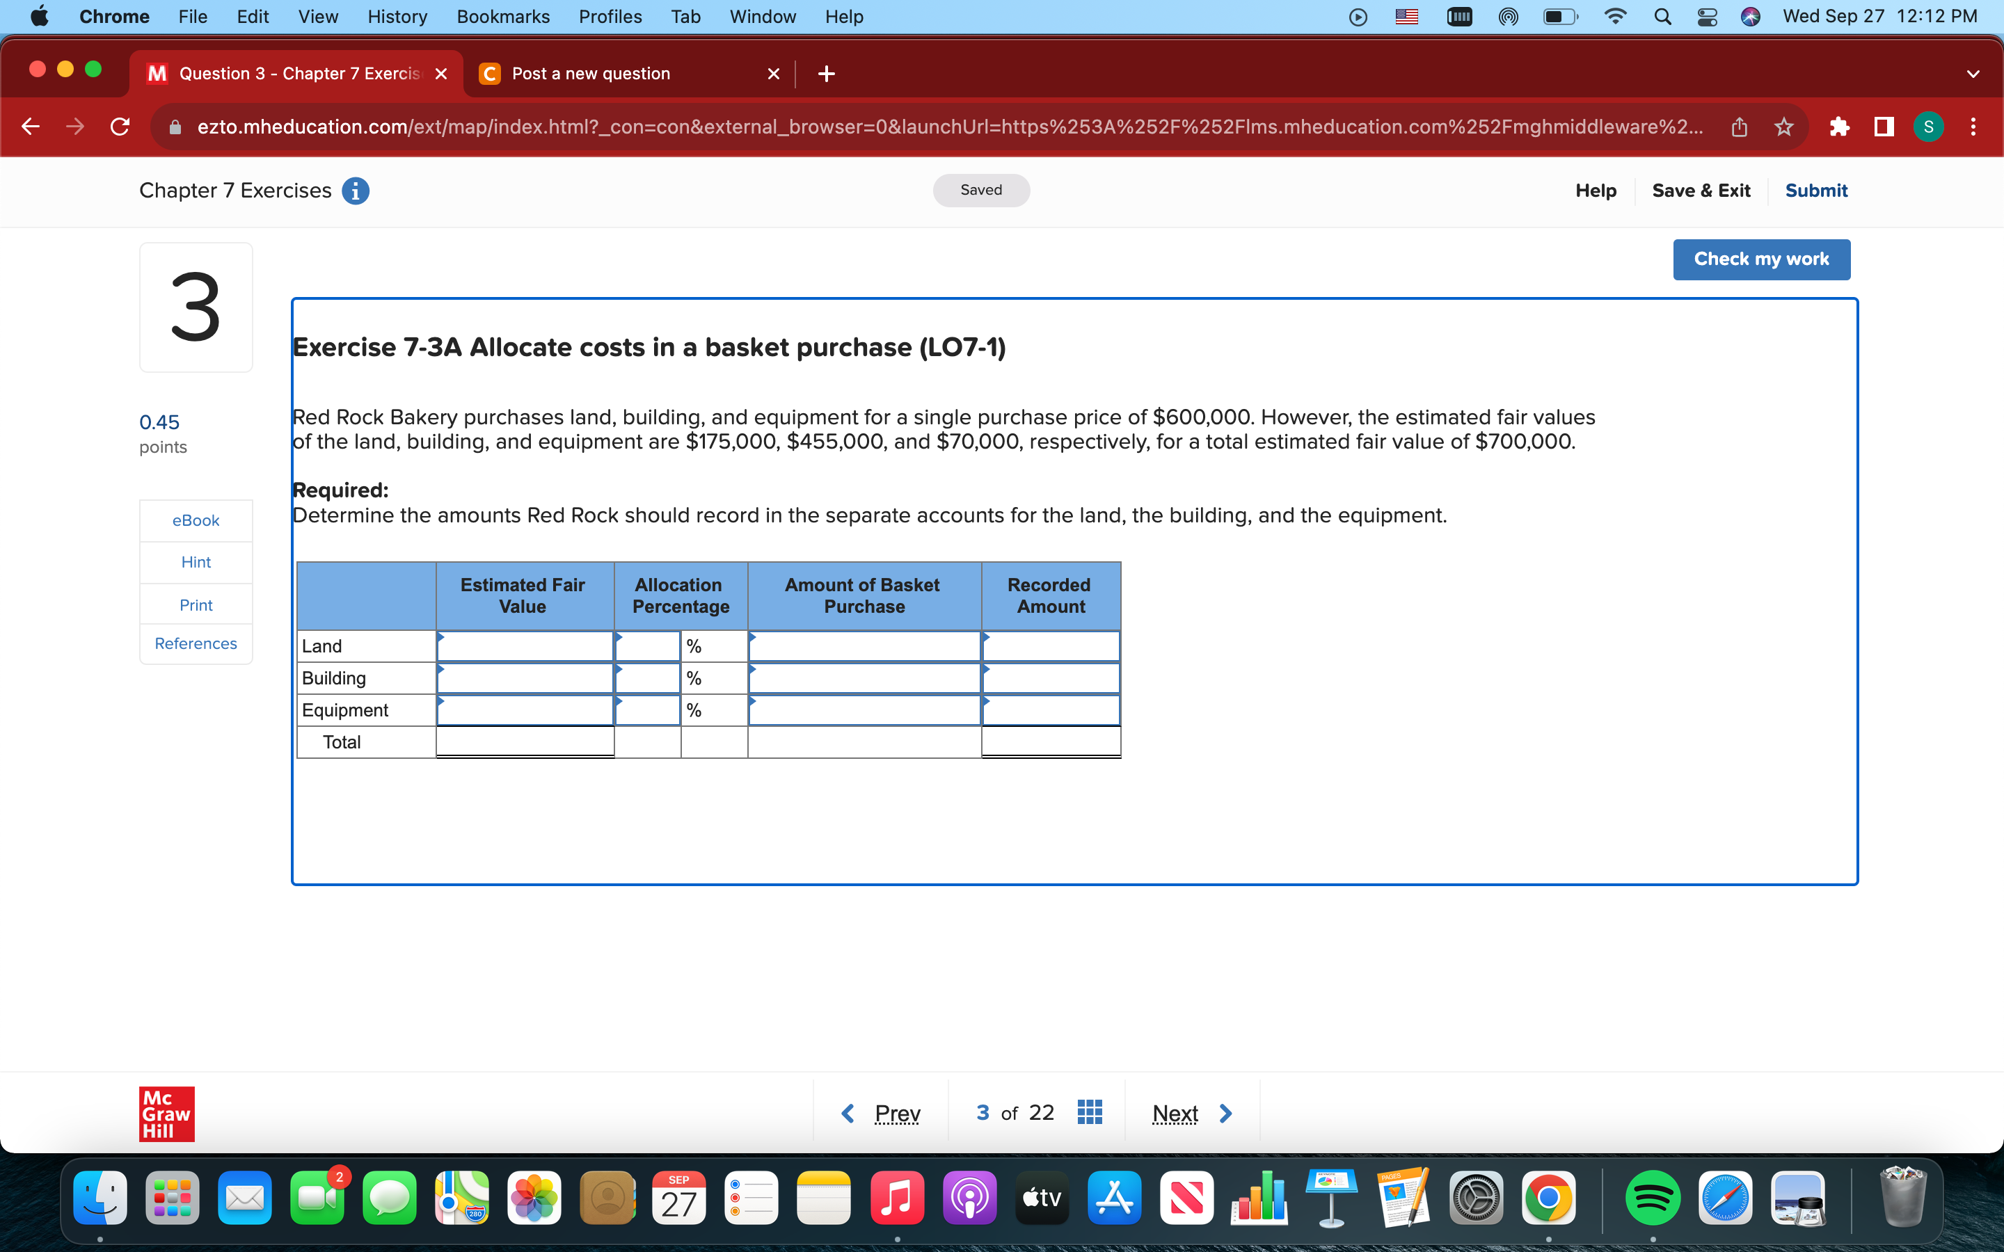
Task: Launch Calculator-style Numbers chart app in Dock
Action: [x=1259, y=1197]
